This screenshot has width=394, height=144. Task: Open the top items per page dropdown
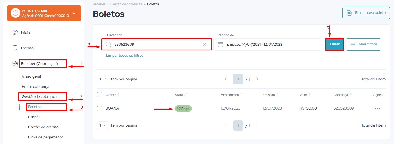click(x=103, y=79)
